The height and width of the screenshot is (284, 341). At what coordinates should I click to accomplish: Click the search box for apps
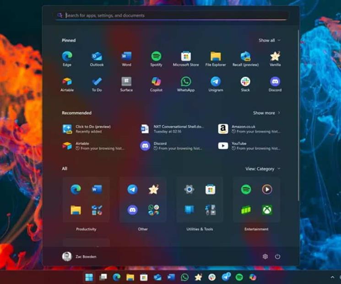click(x=174, y=16)
